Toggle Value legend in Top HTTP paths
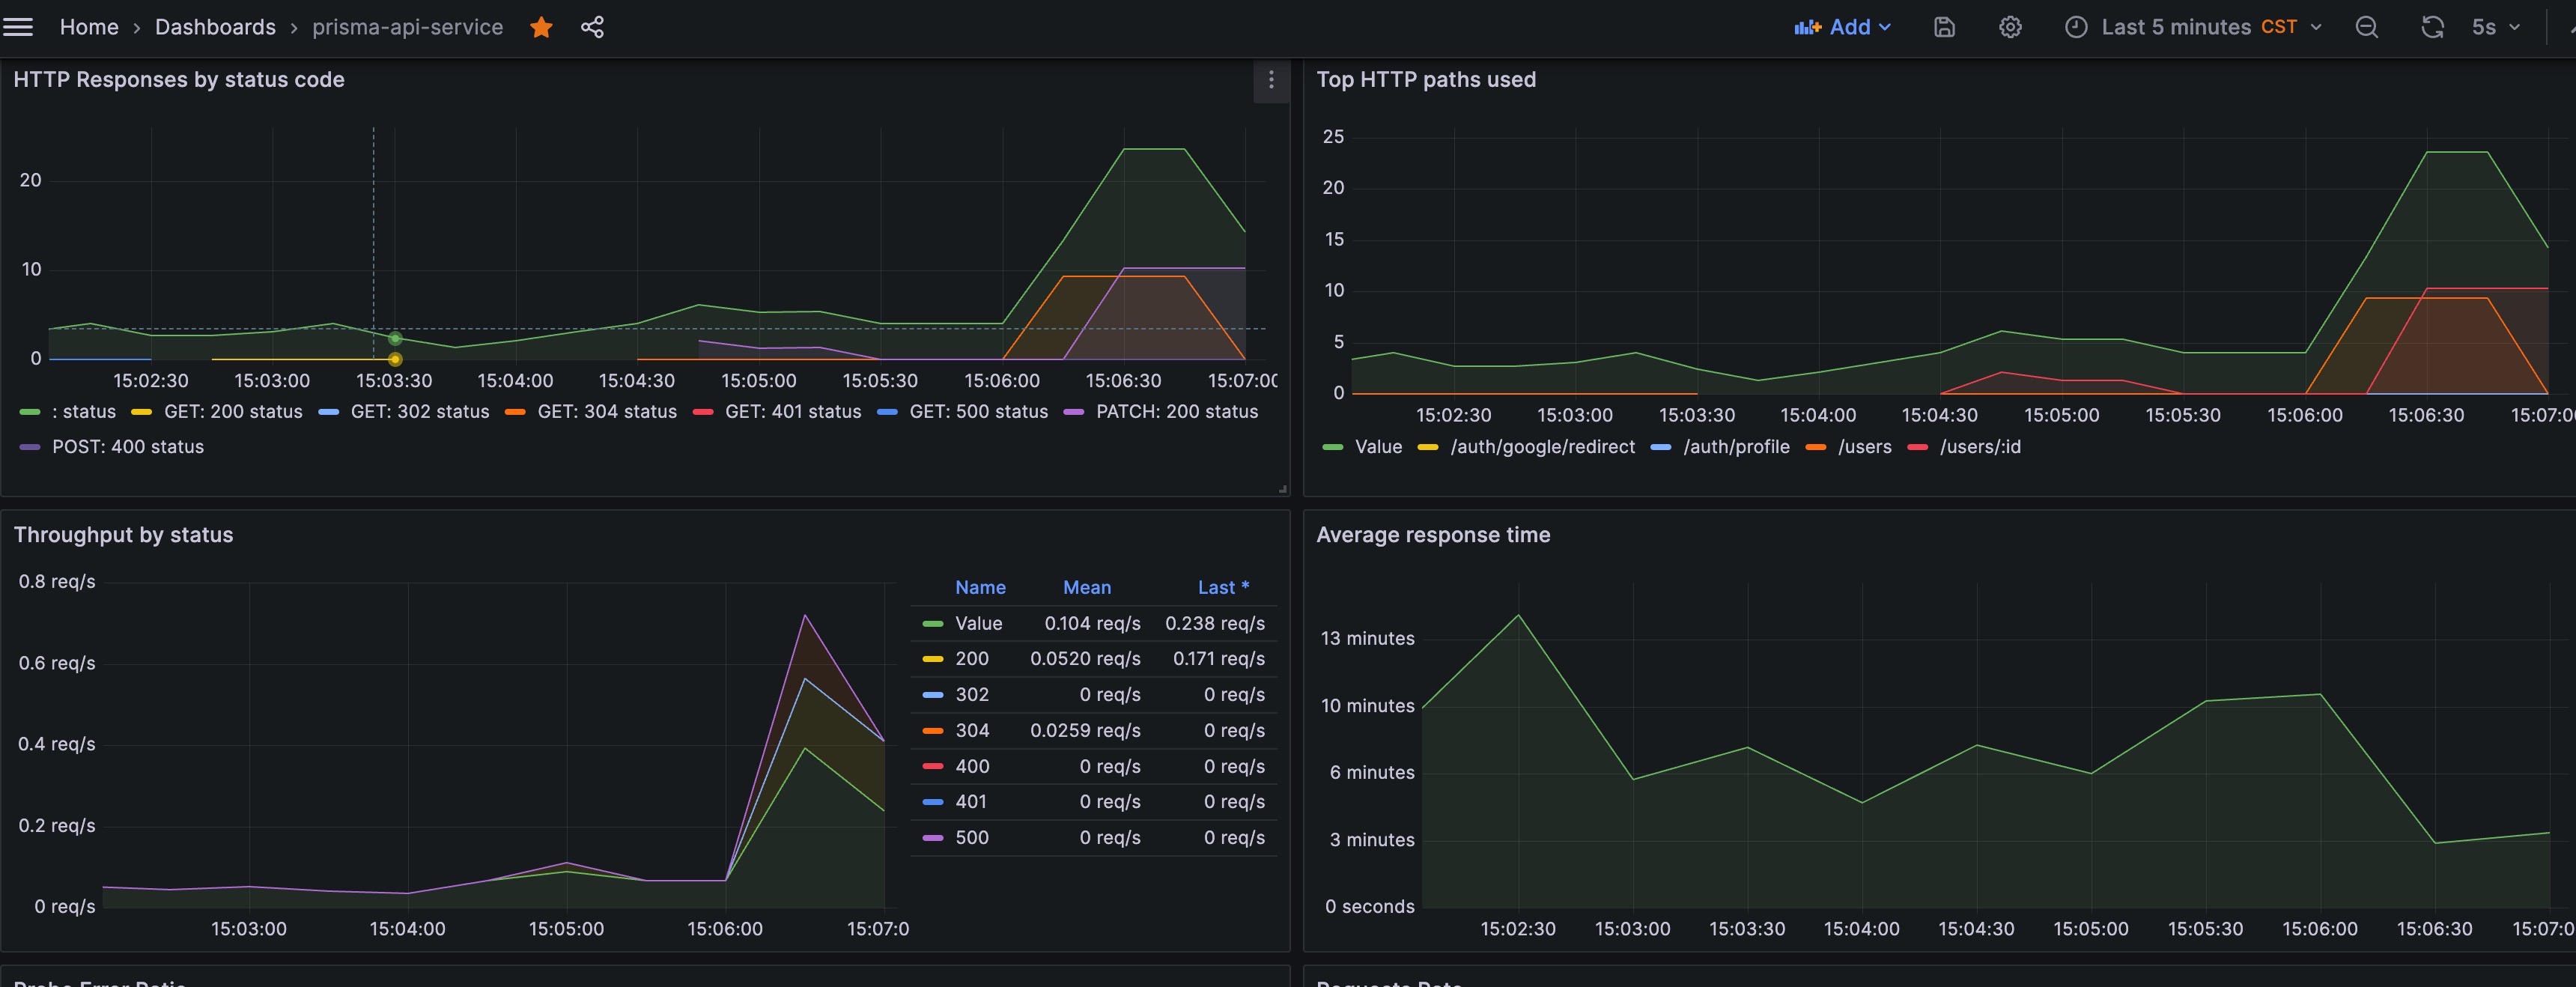 tap(1378, 447)
